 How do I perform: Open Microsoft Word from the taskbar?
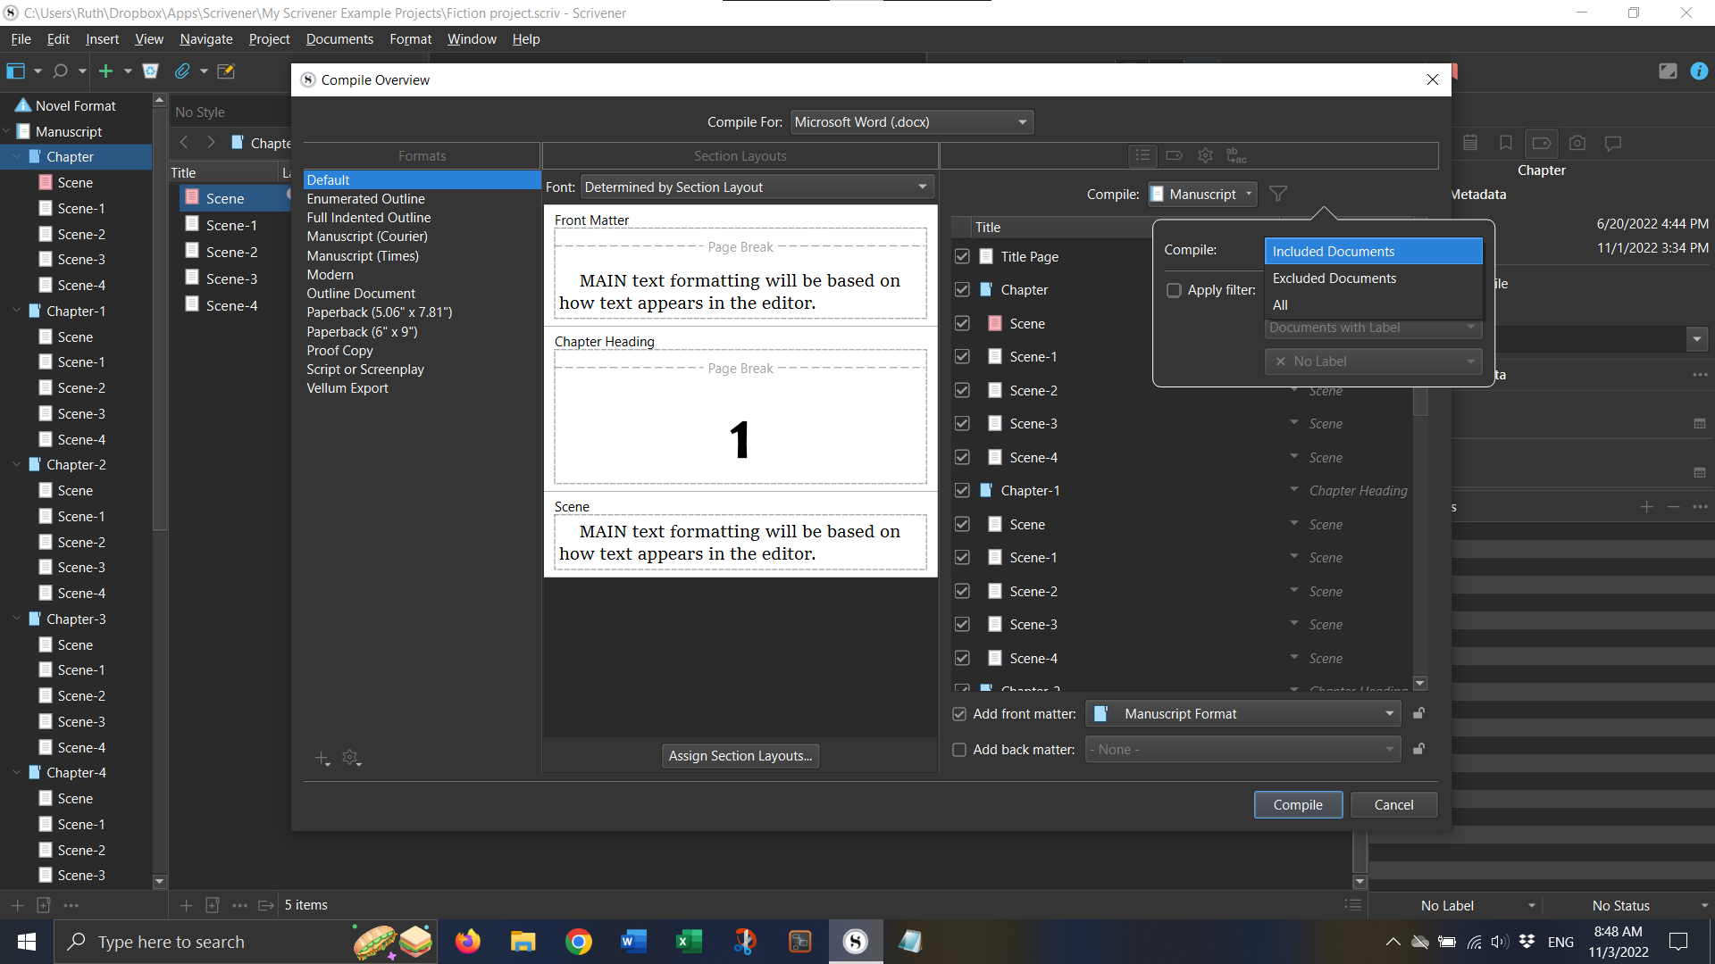(633, 942)
